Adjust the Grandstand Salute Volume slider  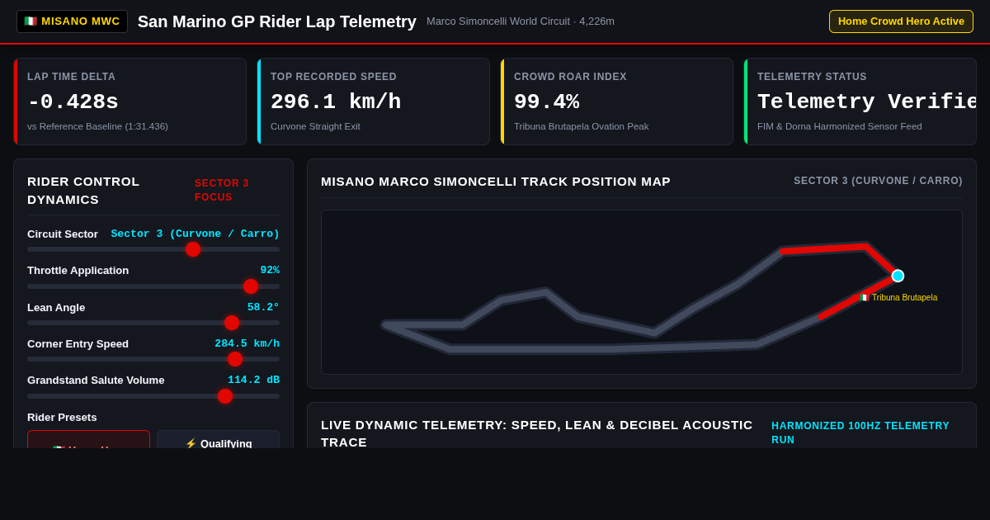tap(153, 396)
